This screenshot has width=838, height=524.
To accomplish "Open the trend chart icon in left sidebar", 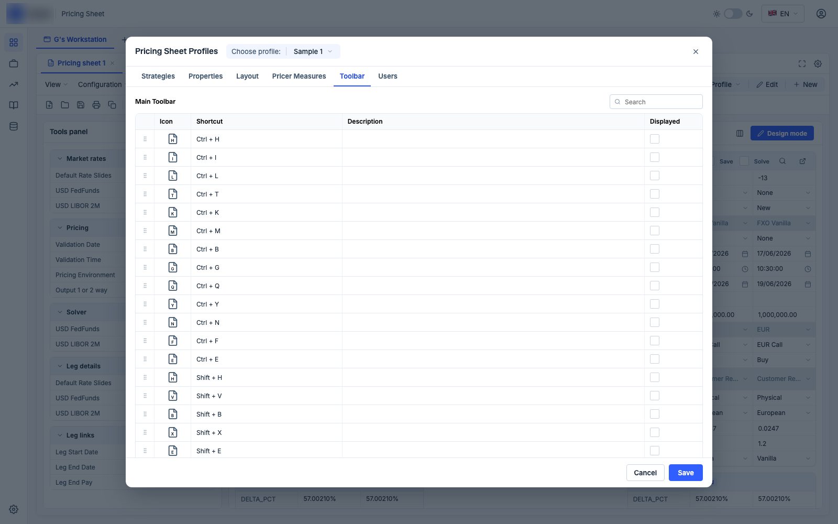I will coord(14,84).
